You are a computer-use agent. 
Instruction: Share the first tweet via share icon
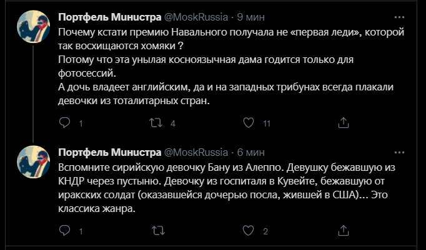click(343, 123)
